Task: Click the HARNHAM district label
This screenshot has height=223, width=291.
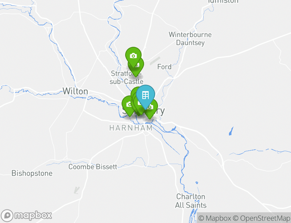Action: pyautogui.click(x=131, y=128)
